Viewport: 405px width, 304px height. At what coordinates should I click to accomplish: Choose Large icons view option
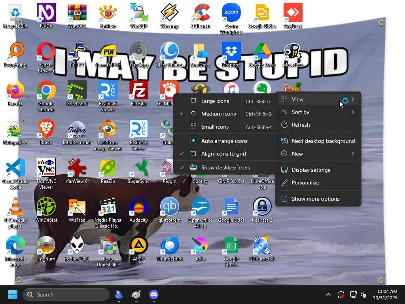(x=225, y=101)
